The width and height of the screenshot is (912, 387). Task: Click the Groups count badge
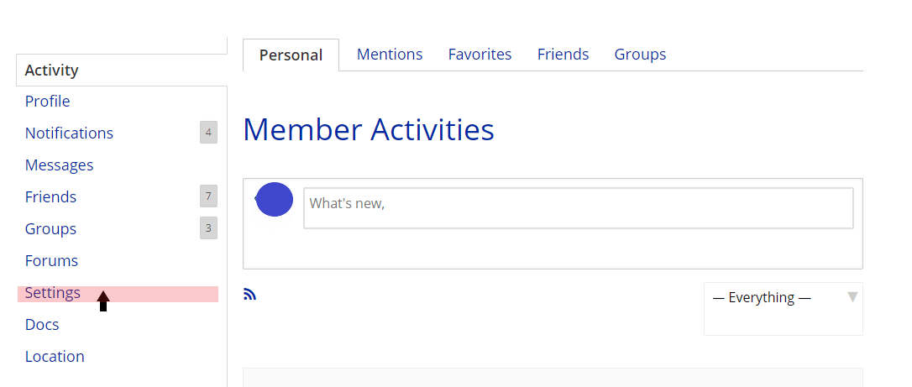208,228
